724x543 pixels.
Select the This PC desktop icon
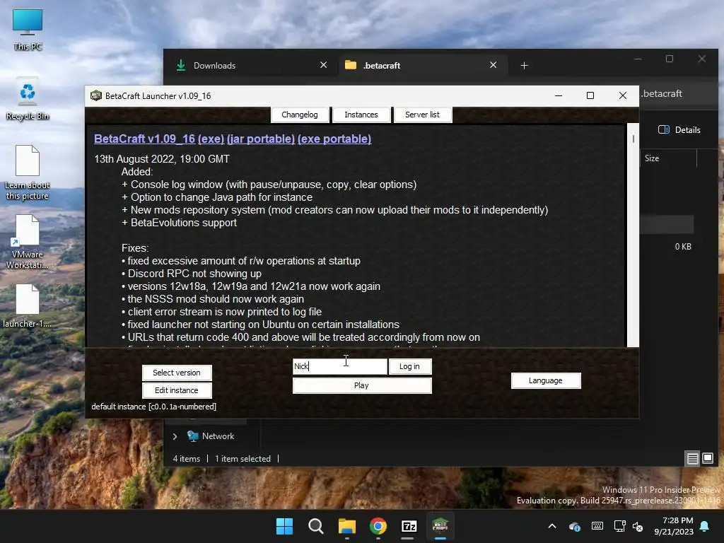[x=28, y=30]
